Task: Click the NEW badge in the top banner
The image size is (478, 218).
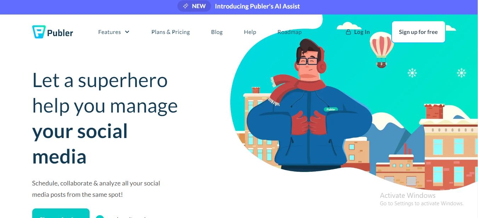Action: pyautogui.click(x=194, y=6)
